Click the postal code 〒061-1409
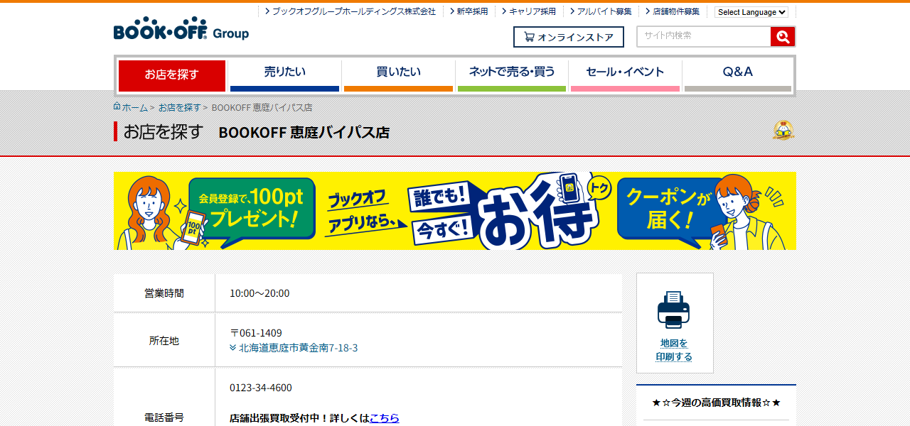This screenshot has height=426, width=910. click(x=256, y=333)
